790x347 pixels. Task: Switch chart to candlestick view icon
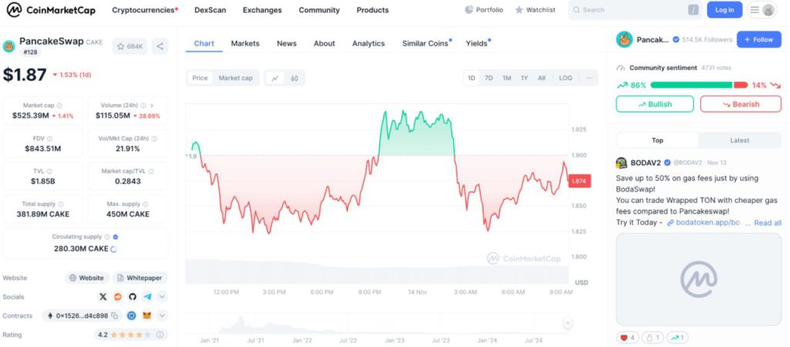point(294,78)
